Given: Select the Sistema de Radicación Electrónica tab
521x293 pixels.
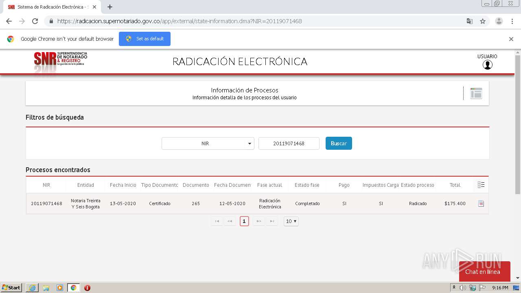Looking at the screenshot, I should [51, 7].
